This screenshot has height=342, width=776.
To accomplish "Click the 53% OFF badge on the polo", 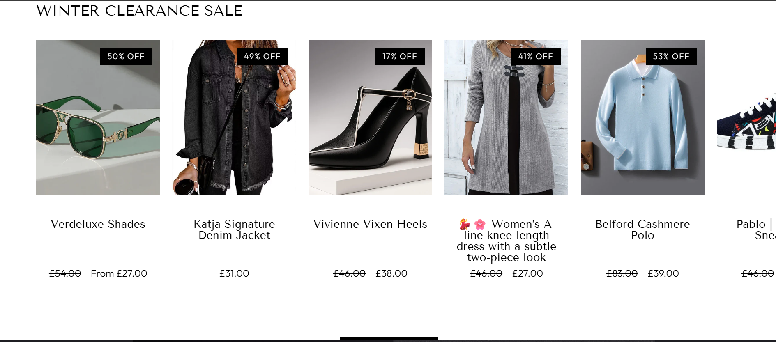I will coord(671,56).
